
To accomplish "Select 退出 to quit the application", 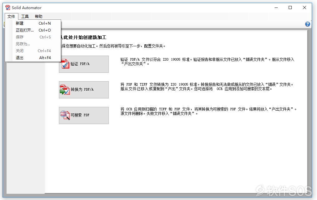I will [33, 58].
